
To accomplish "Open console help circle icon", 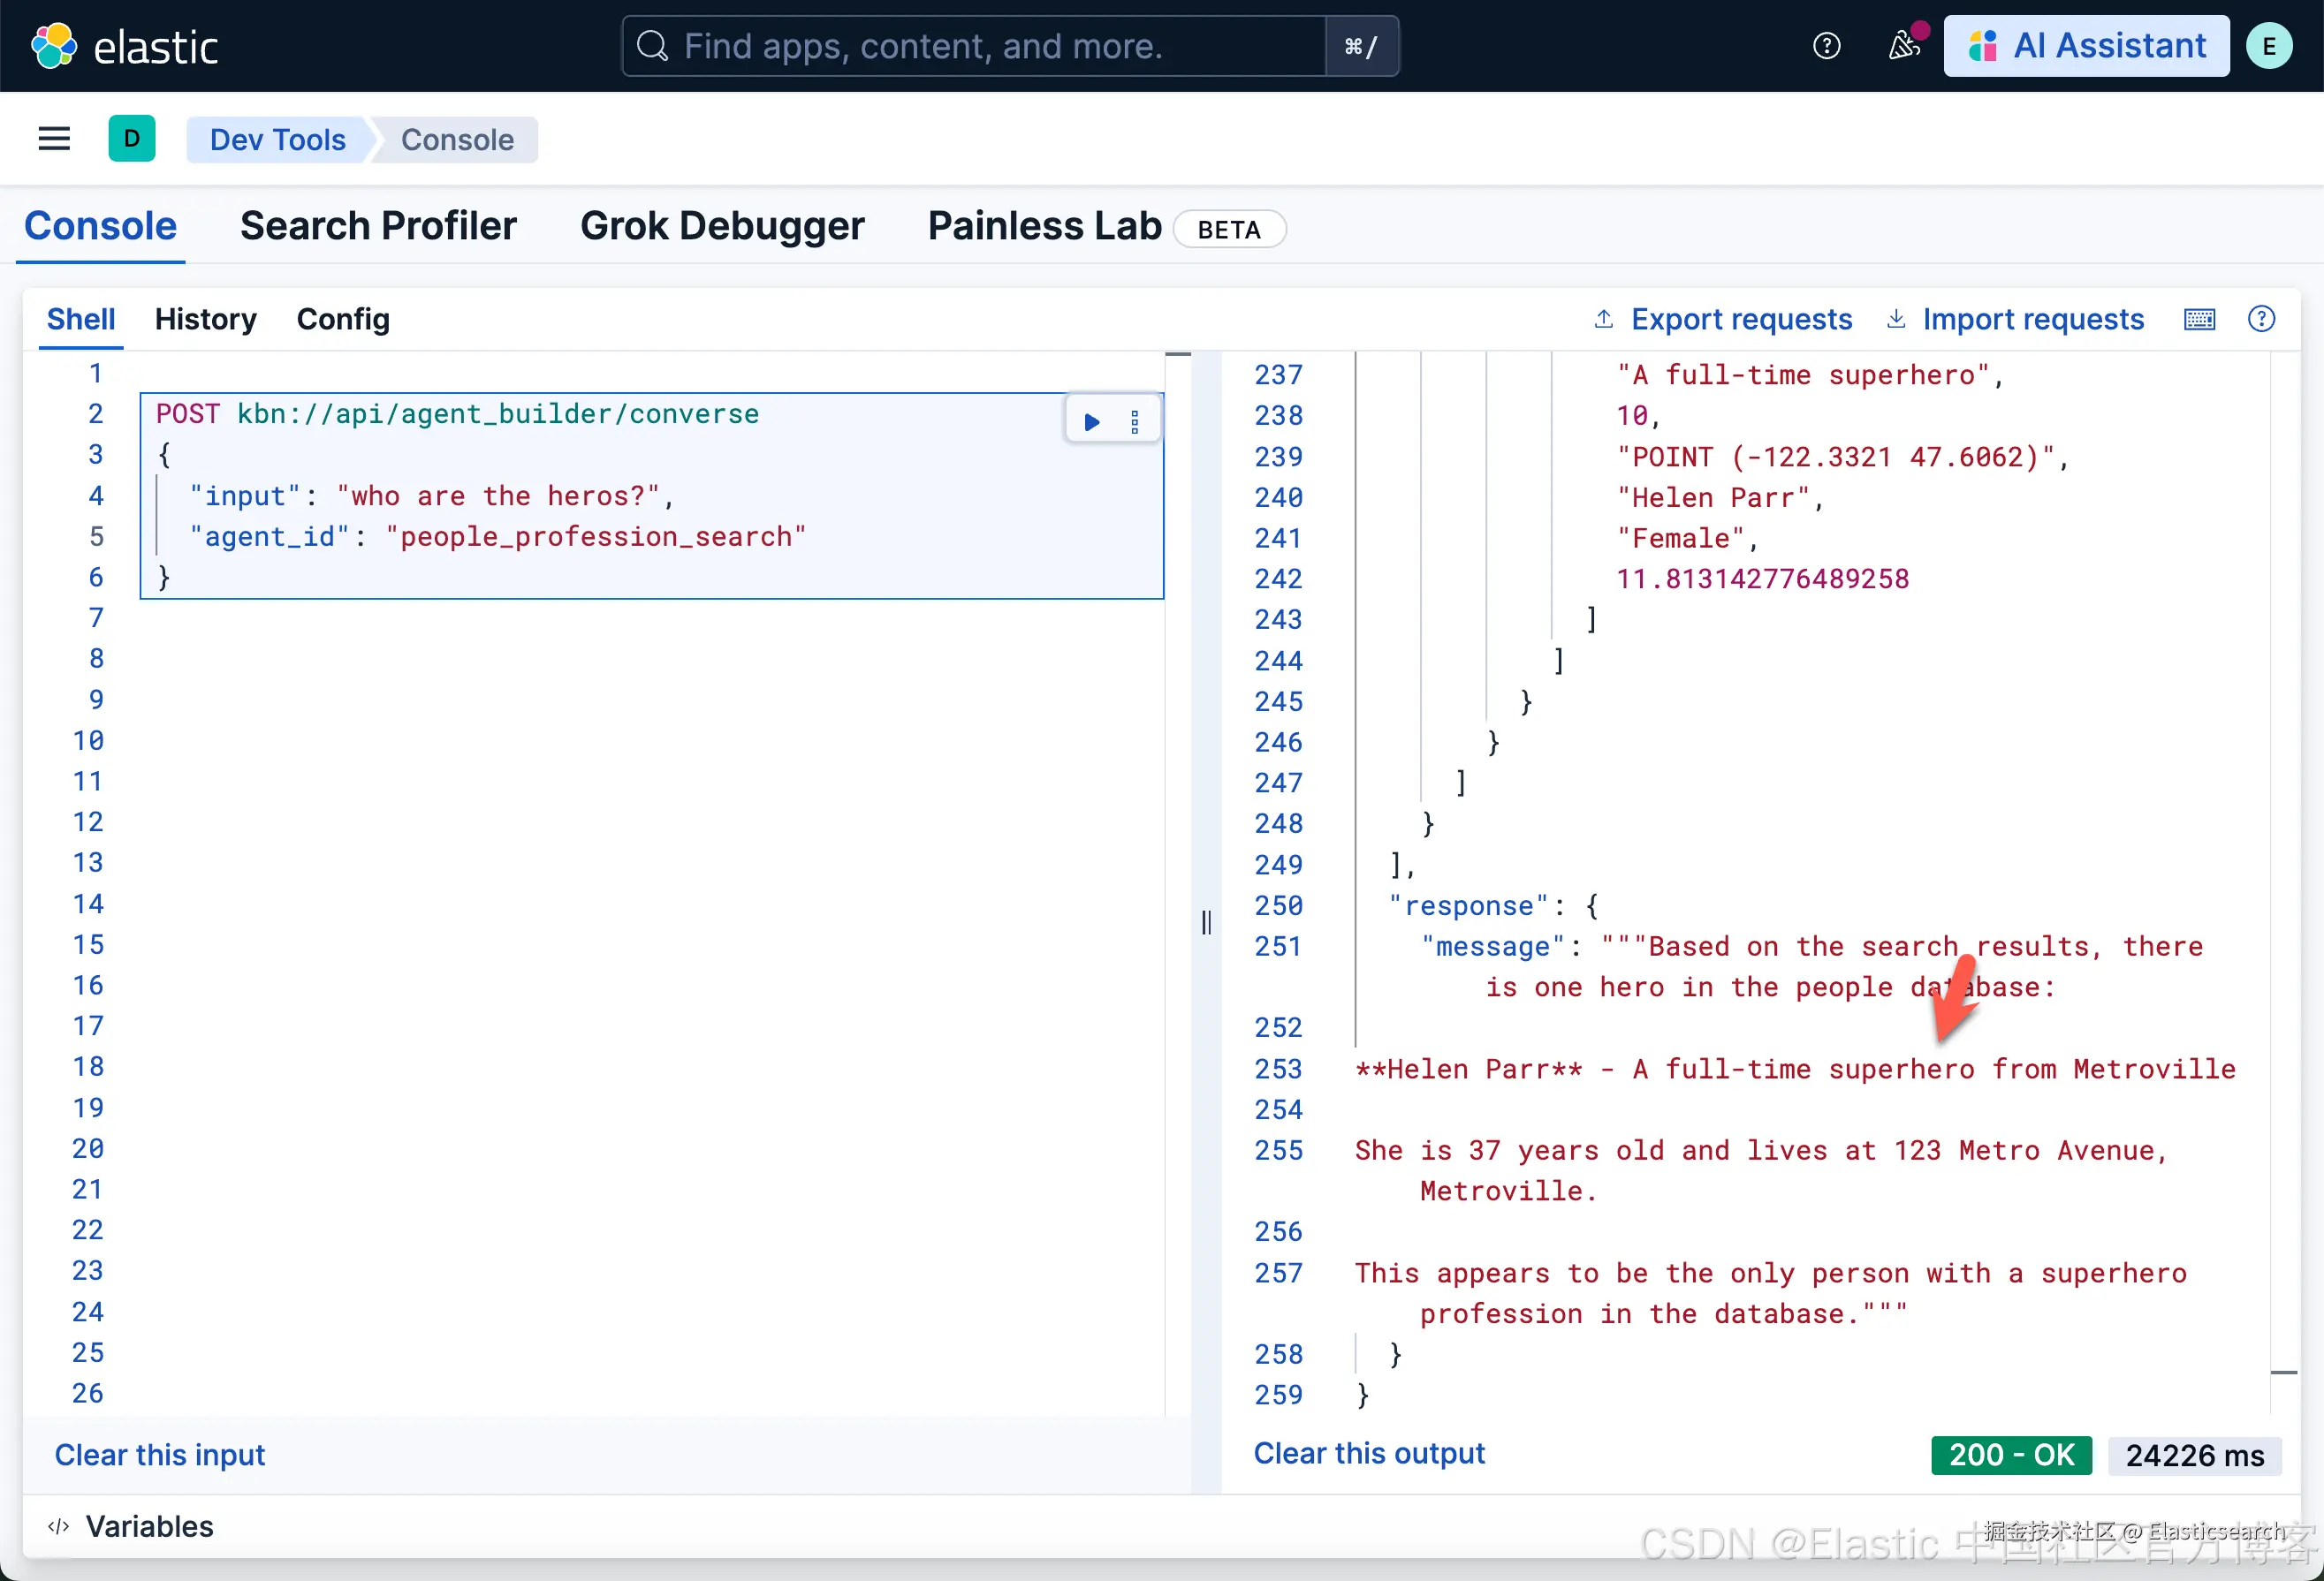I will click(x=2261, y=320).
